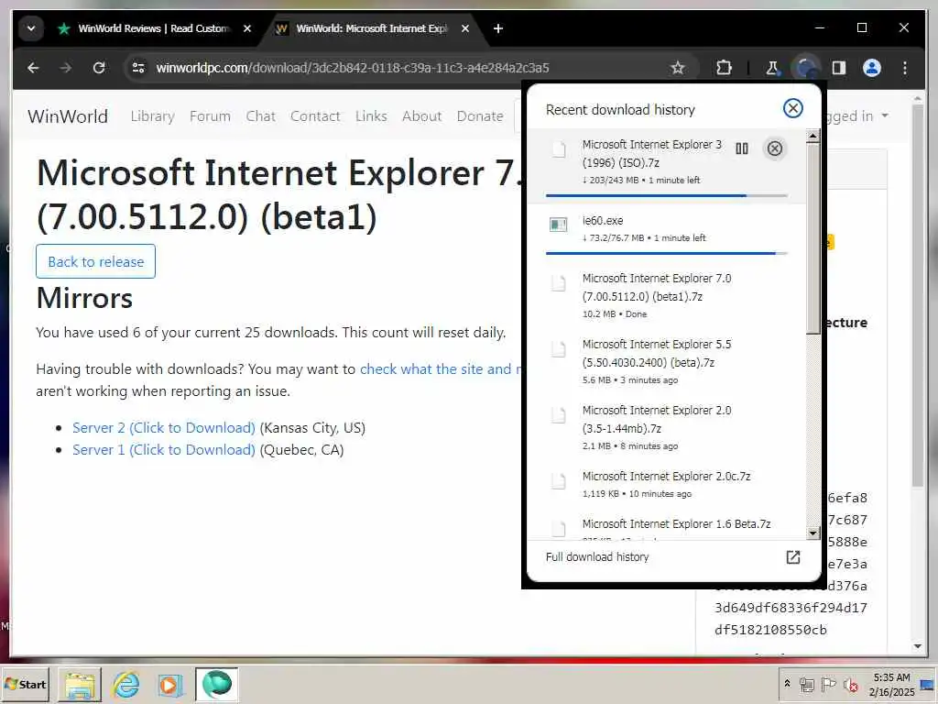Open the Windows Start menu

point(25,684)
